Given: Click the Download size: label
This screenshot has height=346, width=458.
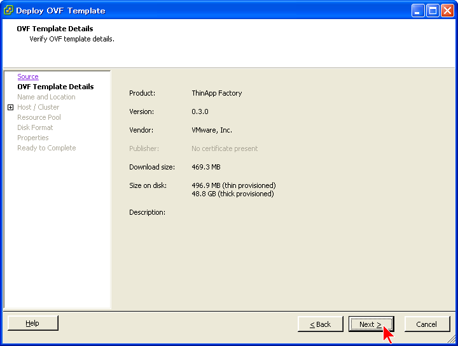Looking at the screenshot, I should [152, 167].
